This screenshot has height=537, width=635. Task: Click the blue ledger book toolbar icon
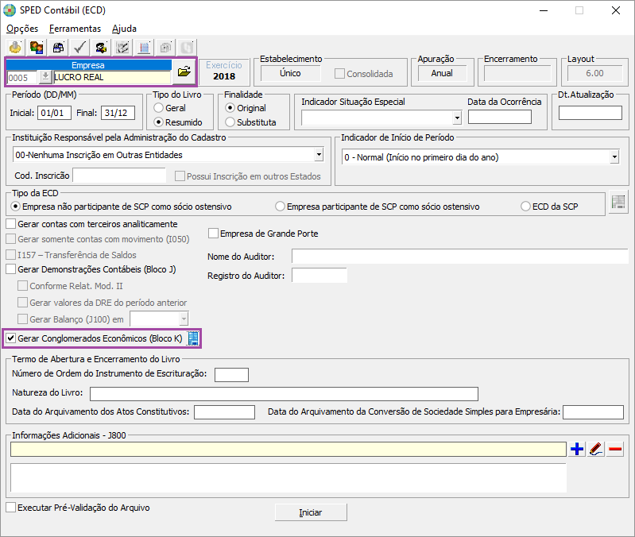click(144, 48)
